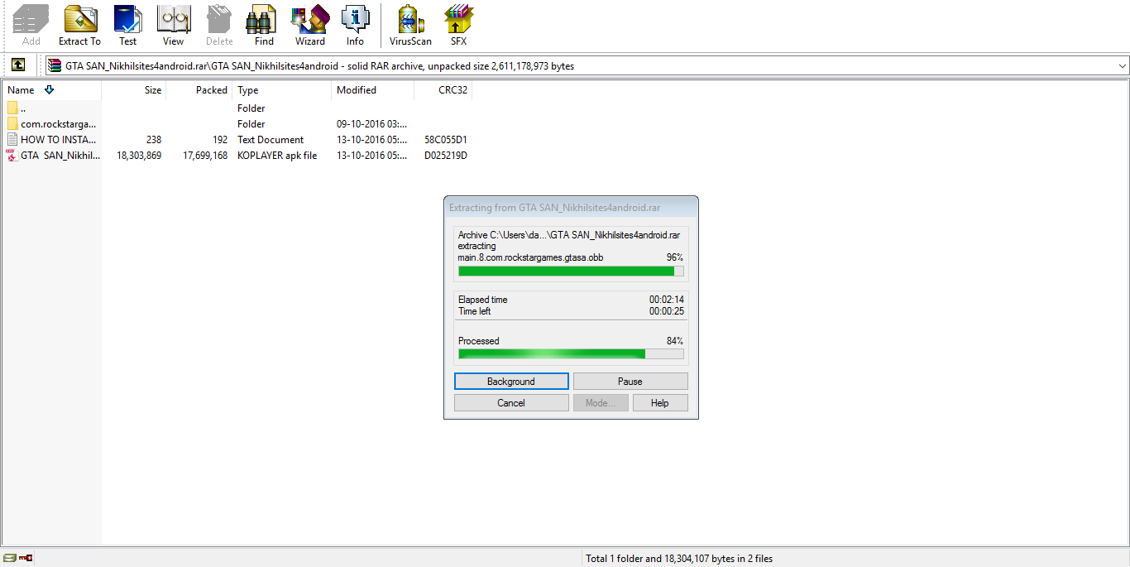
Task: Click the Elapsed time 00:02:14 value
Action: point(666,300)
